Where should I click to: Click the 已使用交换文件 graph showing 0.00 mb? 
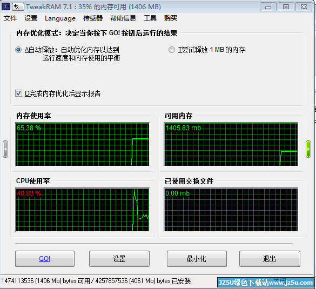[x=231, y=210]
